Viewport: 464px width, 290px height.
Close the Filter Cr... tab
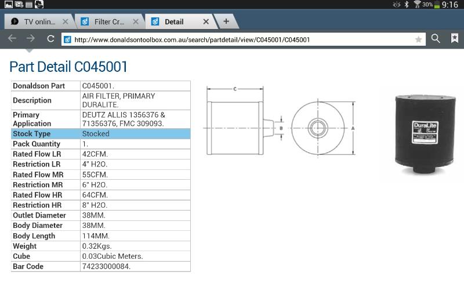click(x=136, y=21)
